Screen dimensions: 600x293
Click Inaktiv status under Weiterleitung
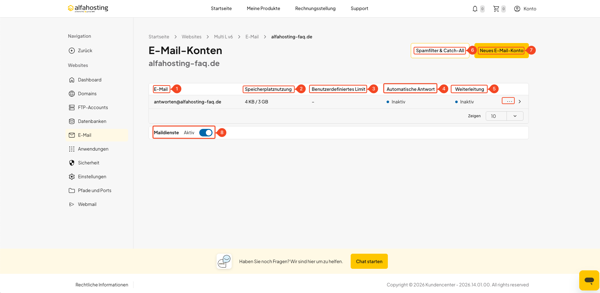pyautogui.click(x=465, y=102)
